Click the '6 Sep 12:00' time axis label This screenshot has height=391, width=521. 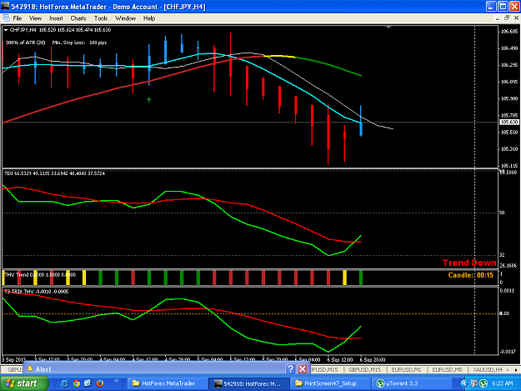coord(339,360)
